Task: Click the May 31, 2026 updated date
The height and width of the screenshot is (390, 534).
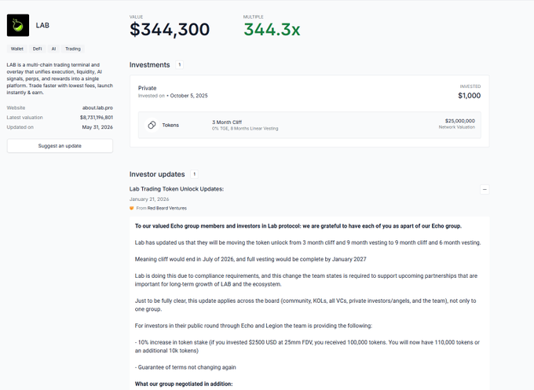Action: coord(97,127)
